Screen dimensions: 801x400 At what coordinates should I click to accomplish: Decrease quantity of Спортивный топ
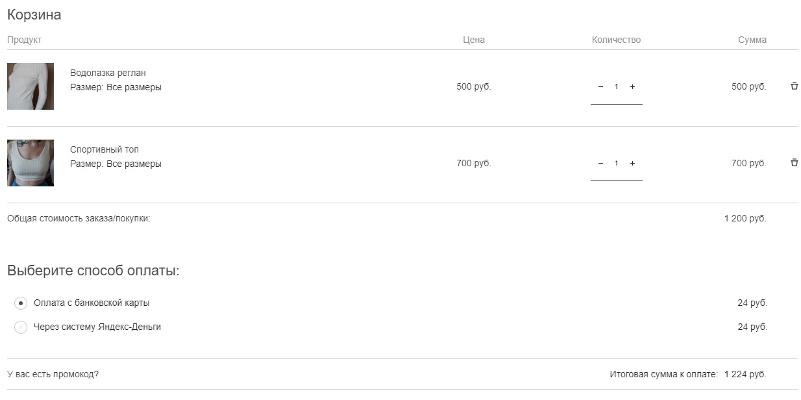(x=600, y=164)
